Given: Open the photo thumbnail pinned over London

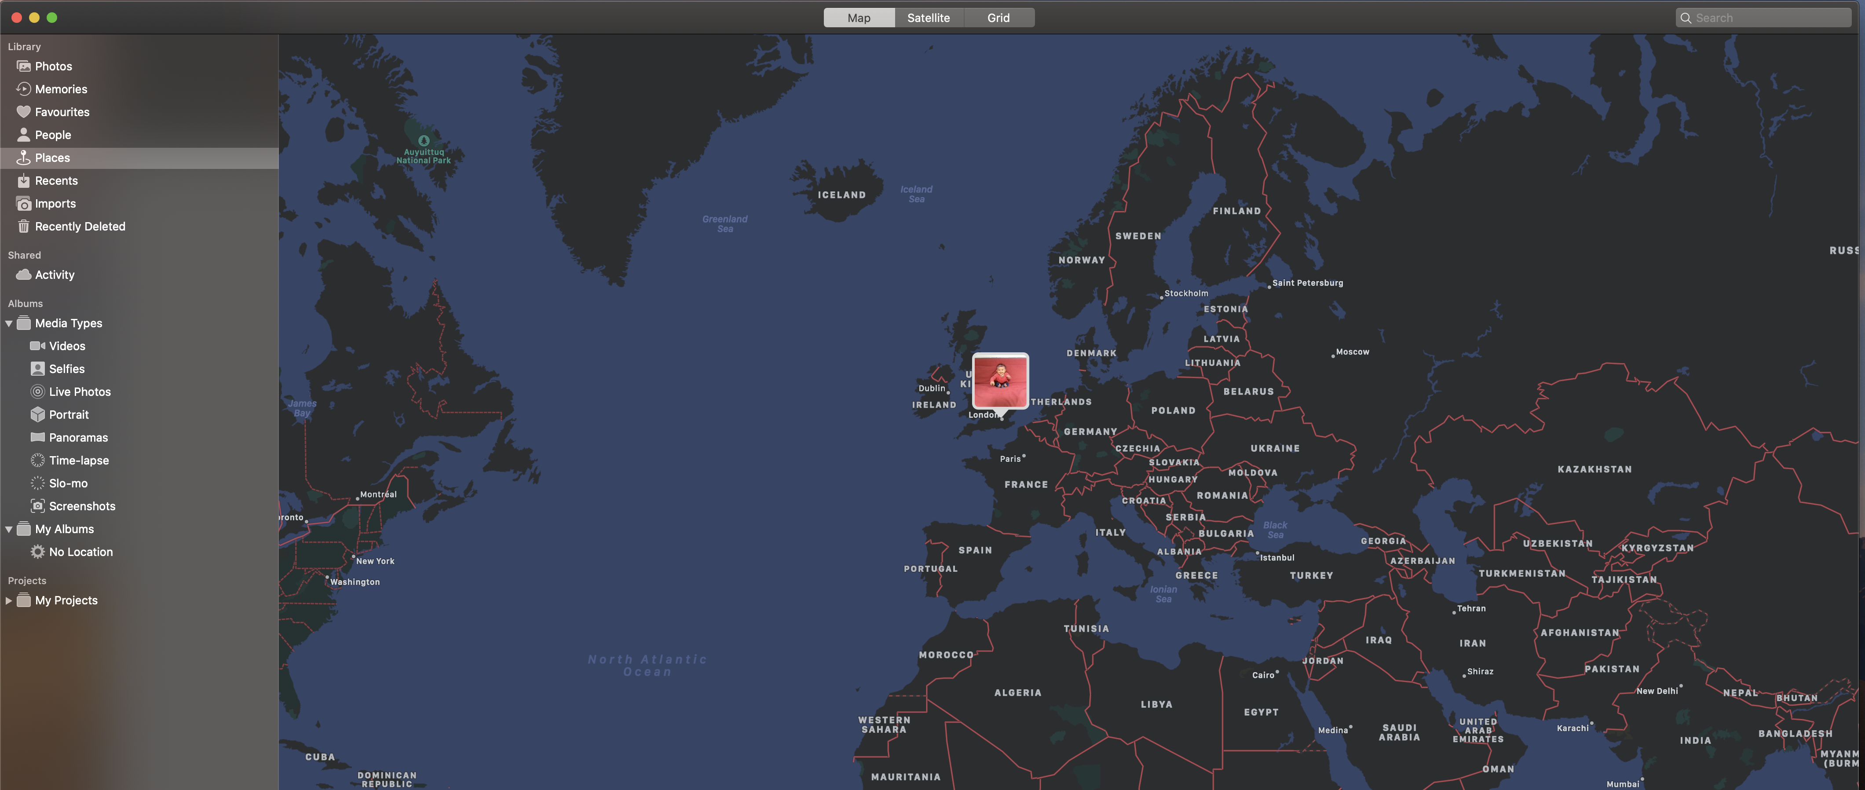Looking at the screenshot, I should tap(1000, 380).
